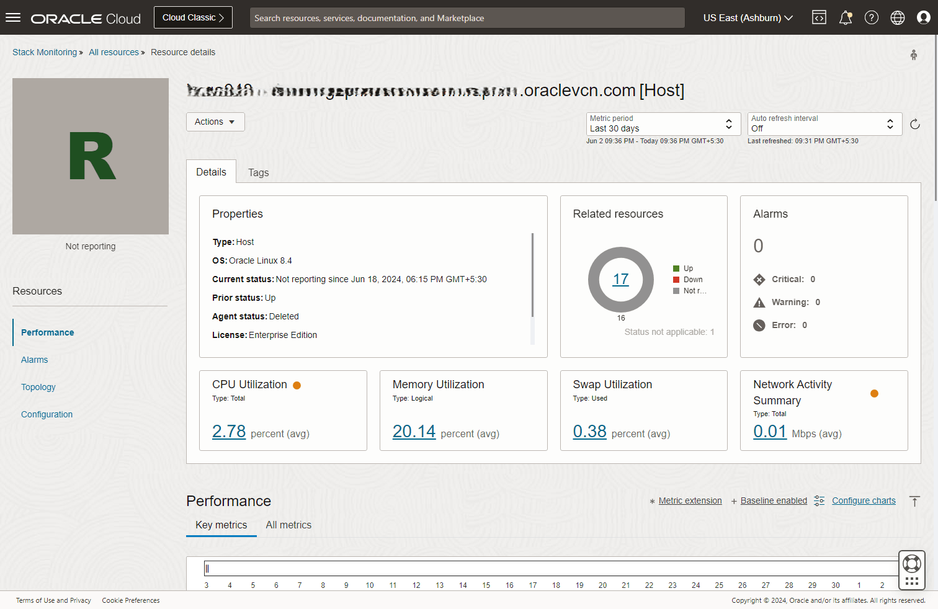
Task: Expand the US East (Ashburn) region selector
Action: click(x=748, y=17)
